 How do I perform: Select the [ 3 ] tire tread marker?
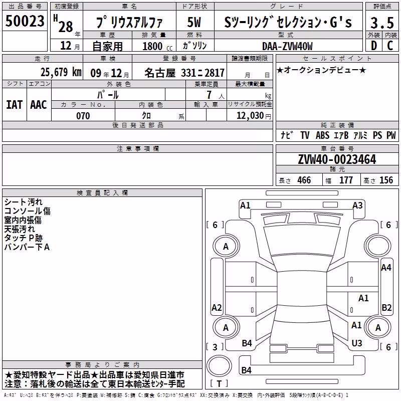coord(215,347)
